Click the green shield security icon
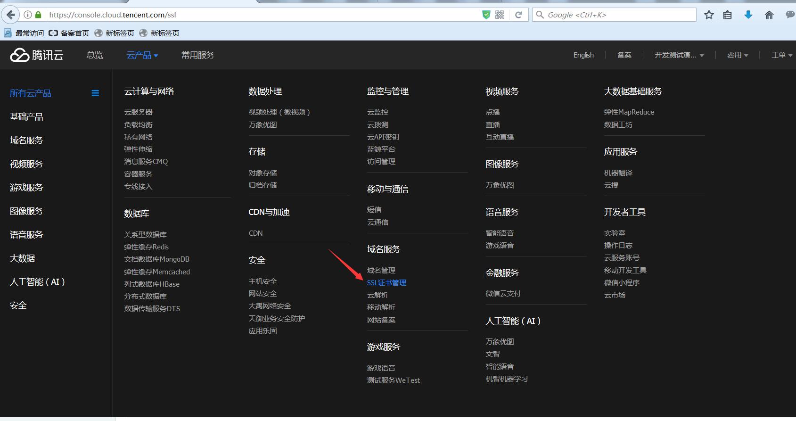Viewport: 796px width, 421px height. [486, 15]
